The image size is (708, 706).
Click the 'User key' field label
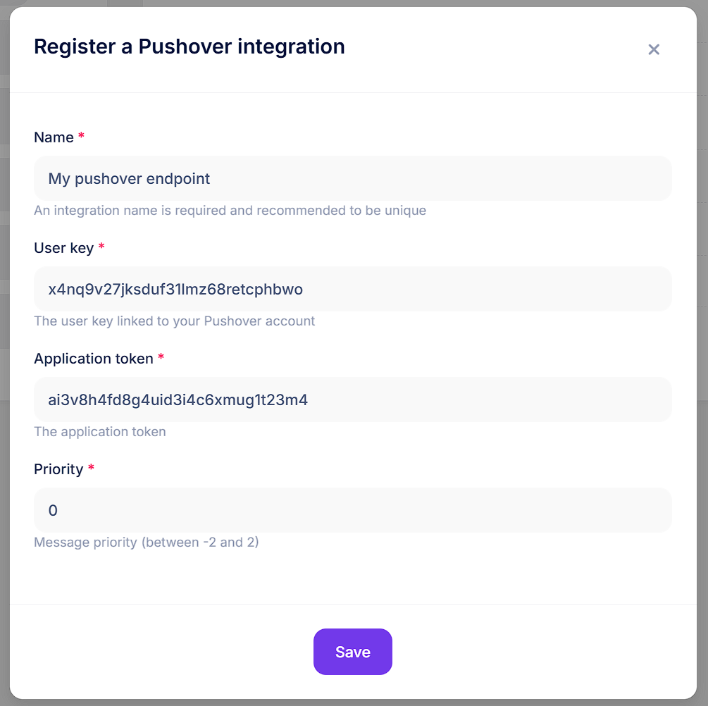pos(63,248)
